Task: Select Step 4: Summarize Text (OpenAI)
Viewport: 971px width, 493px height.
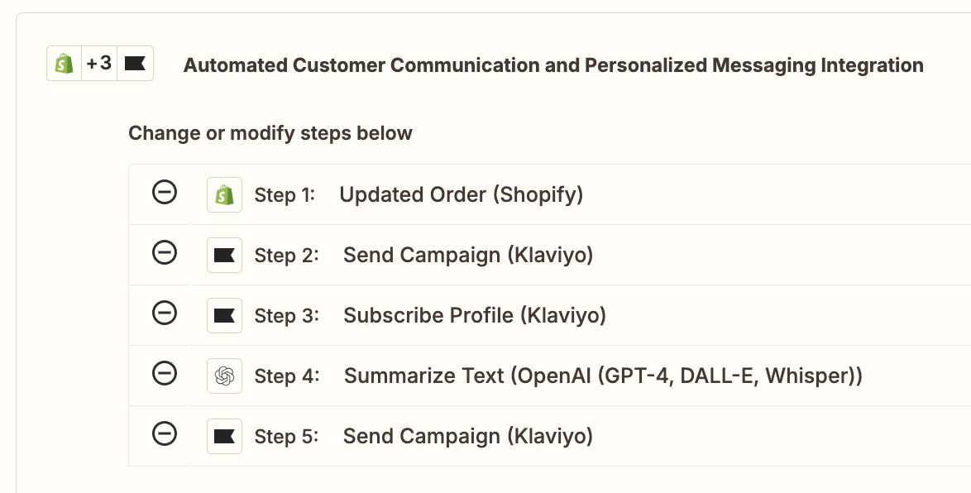Action: coord(602,376)
